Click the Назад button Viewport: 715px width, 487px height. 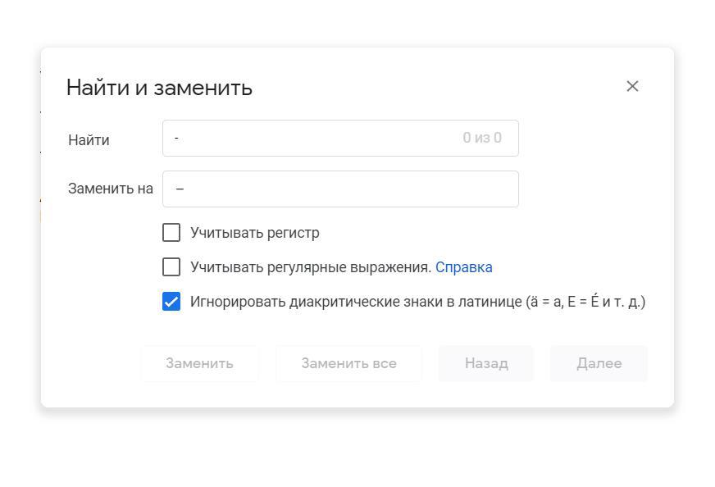486,363
